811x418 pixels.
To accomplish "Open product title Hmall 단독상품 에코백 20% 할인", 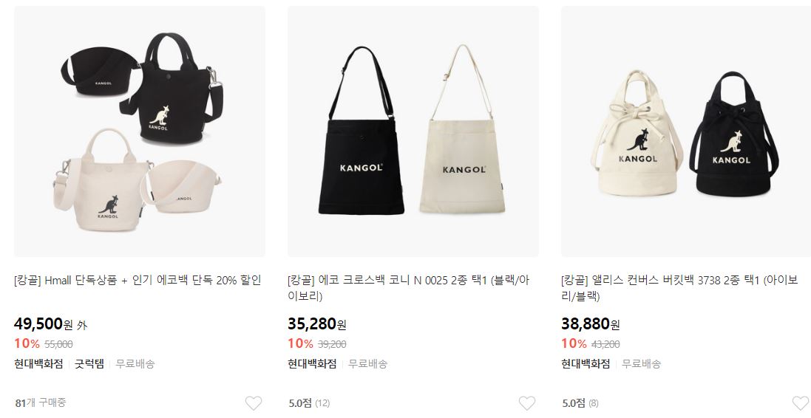I will (138, 281).
